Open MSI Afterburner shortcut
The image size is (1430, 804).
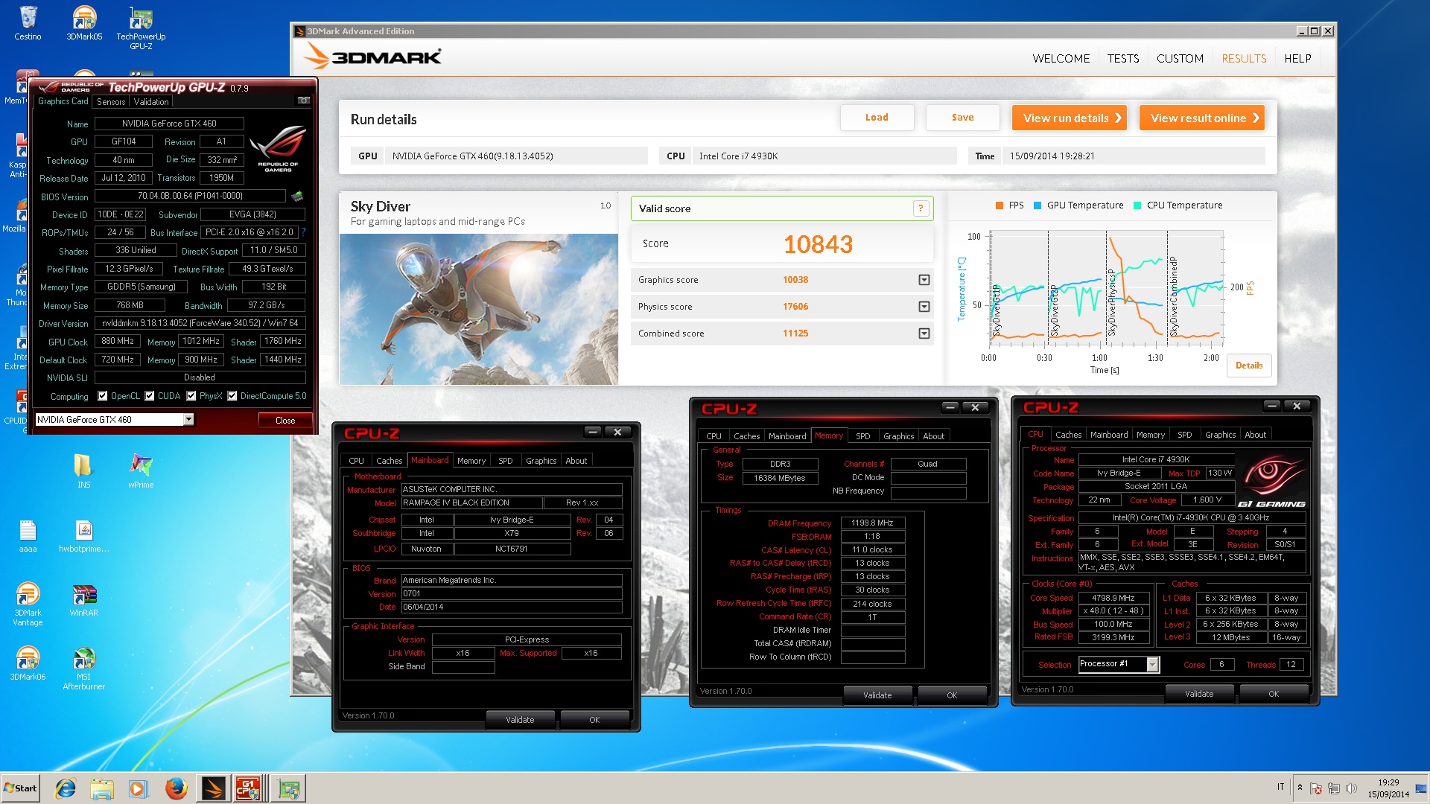[x=84, y=668]
